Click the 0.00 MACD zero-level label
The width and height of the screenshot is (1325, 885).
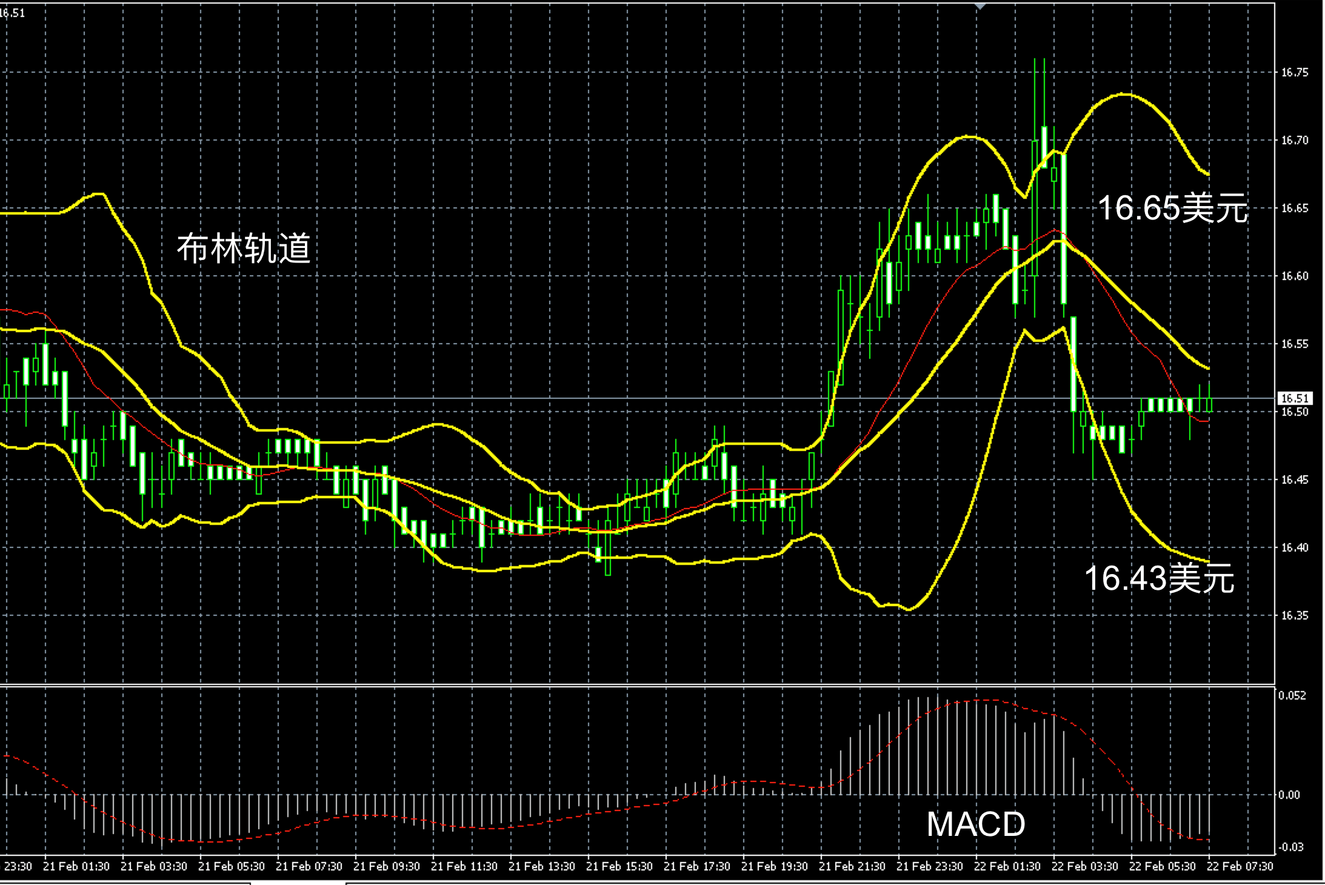[1289, 795]
